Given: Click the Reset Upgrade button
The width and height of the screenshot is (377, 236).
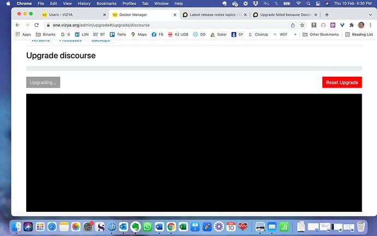Looking at the screenshot, I should click(342, 83).
